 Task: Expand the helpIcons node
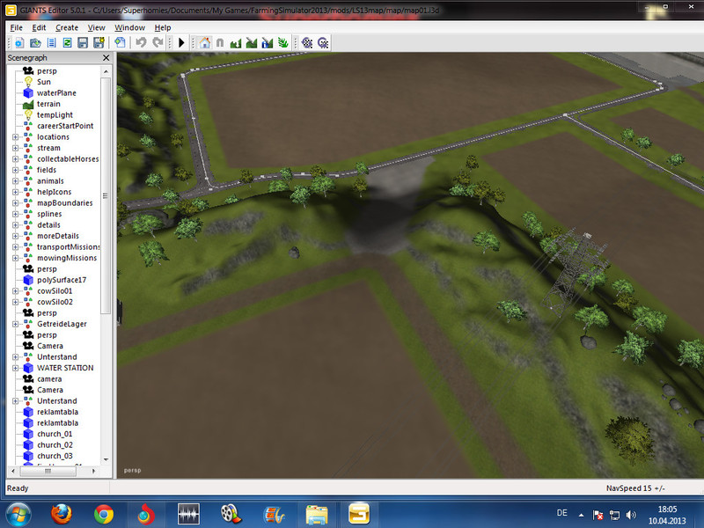coord(15,192)
